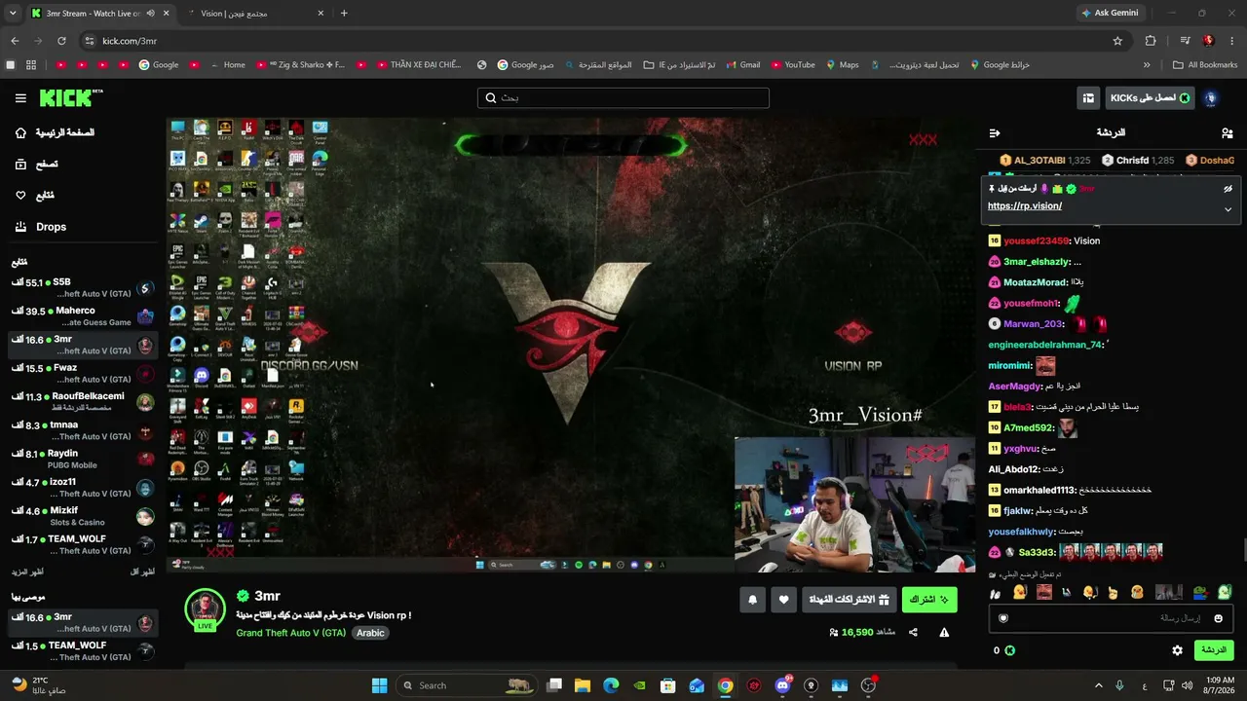Open the pinned https://rp.vision/ link
The width and height of the screenshot is (1247, 701).
(1025, 206)
